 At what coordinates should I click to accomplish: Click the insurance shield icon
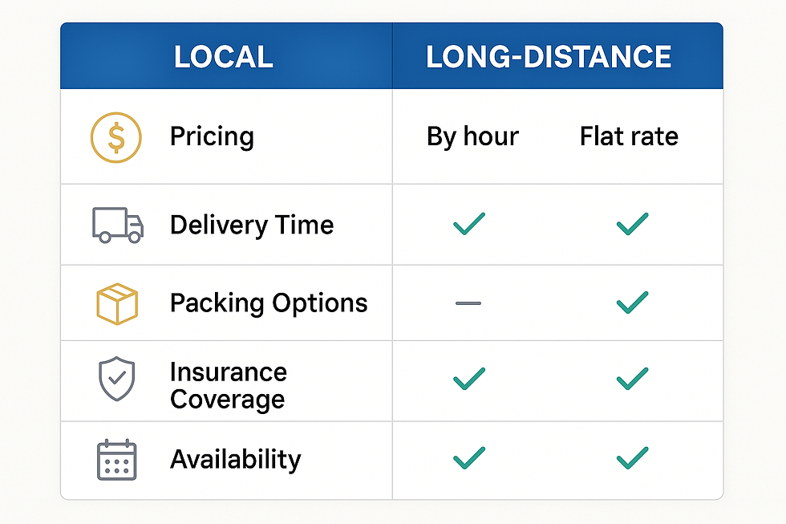[116, 380]
